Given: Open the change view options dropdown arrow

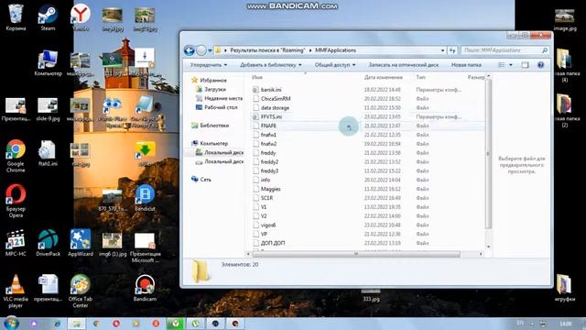Looking at the screenshot, I should click(511, 65).
